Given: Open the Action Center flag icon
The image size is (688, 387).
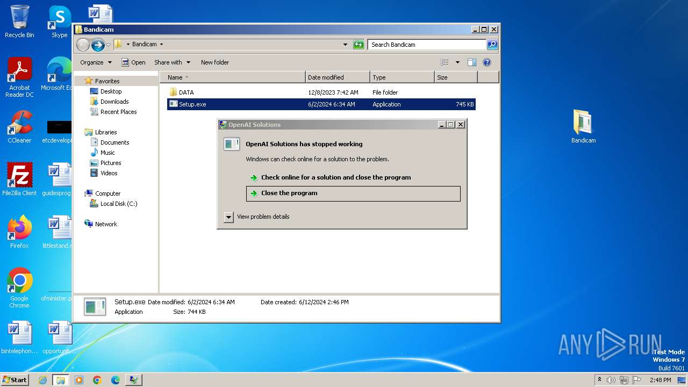Looking at the screenshot, I should [637, 380].
